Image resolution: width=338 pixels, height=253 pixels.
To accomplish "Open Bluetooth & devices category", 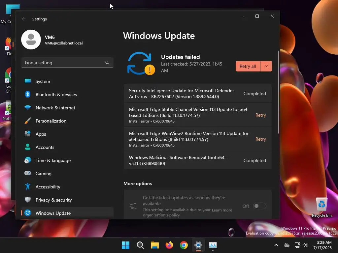I will (x=56, y=95).
